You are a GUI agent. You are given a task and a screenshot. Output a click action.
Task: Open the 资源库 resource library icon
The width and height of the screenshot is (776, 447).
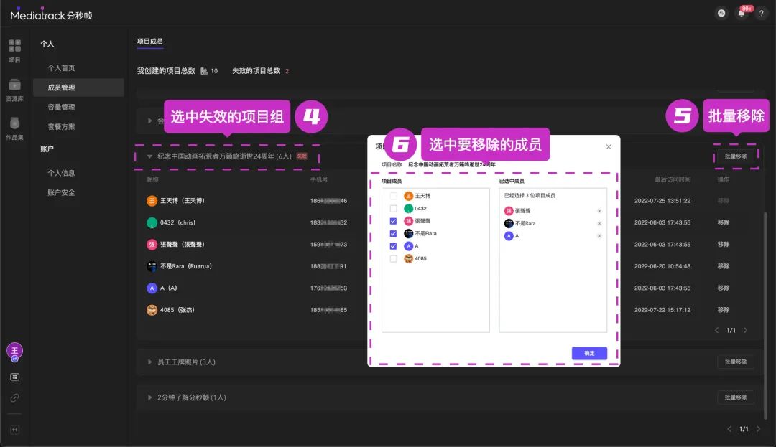click(x=14, y=89)
